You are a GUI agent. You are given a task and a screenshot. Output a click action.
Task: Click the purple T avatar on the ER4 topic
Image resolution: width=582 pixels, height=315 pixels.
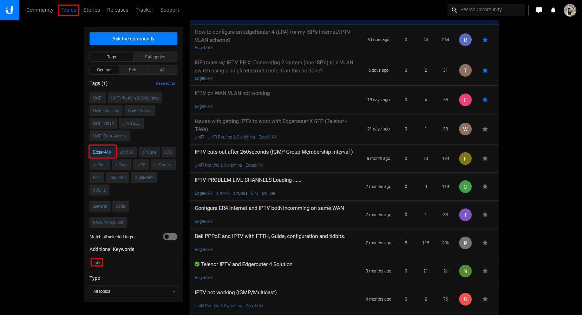pos(465,215)
